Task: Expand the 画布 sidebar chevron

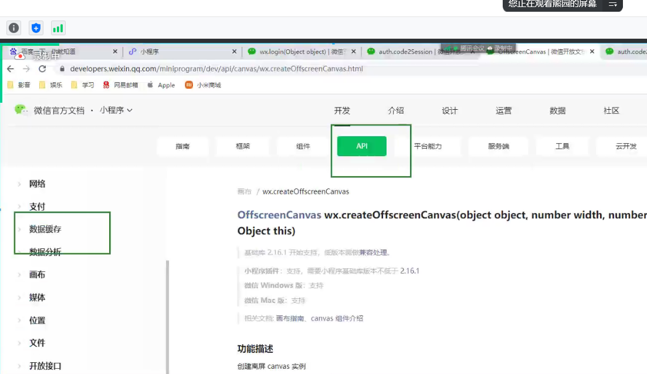Action: (x=19, y=275)
